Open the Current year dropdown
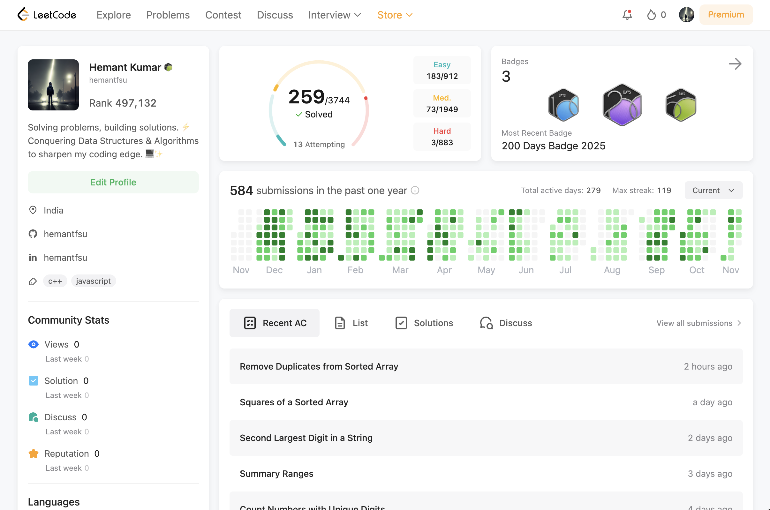Viewport: 770px width, 510px height. pyautogui.click(x=713, y=190)
